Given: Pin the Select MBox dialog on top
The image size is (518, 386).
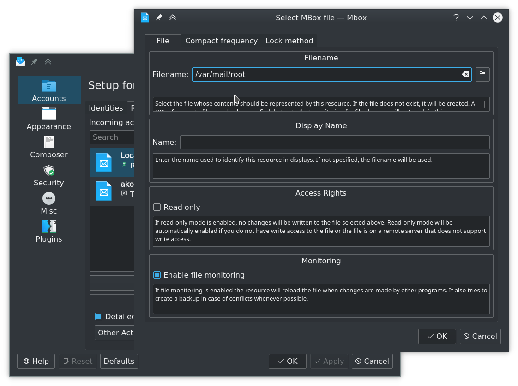Looking at the screenshot, I should 159,17.
